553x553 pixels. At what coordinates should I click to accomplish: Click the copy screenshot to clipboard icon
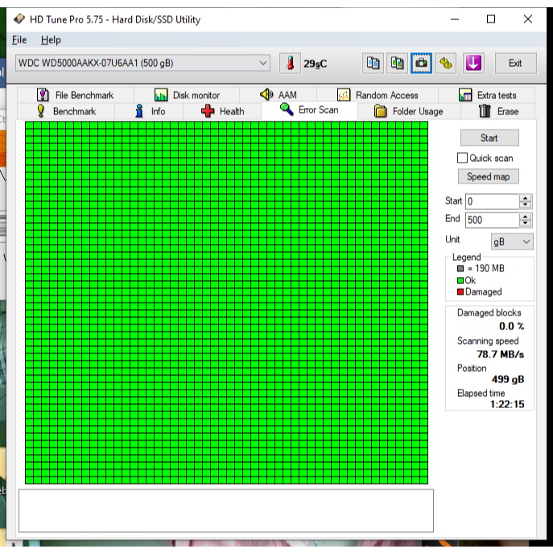(397, 63)
